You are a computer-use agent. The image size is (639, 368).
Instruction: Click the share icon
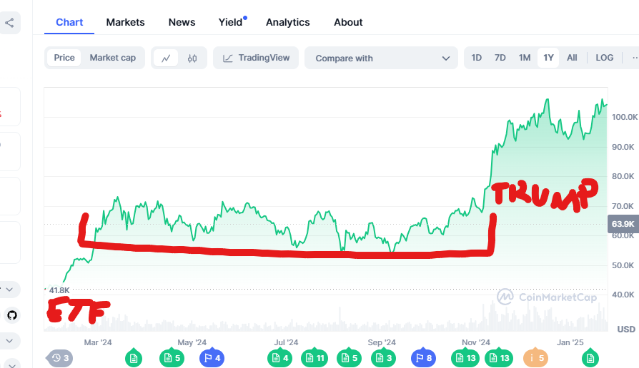(x=9, y=23)
